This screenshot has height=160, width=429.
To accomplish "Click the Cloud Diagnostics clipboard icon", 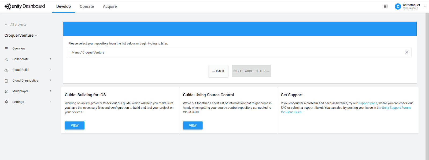I will click(x=6, y=81).
